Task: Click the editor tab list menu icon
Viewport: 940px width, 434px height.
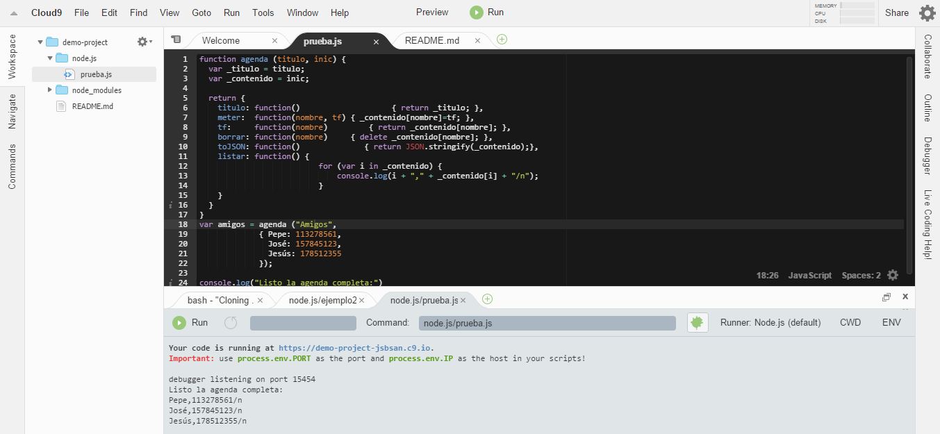Action: (x=176, y=40)
